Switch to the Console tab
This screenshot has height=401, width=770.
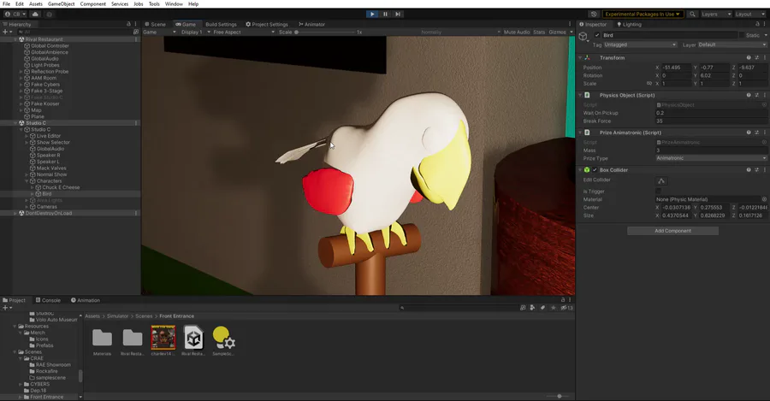(x=48, y=300)
